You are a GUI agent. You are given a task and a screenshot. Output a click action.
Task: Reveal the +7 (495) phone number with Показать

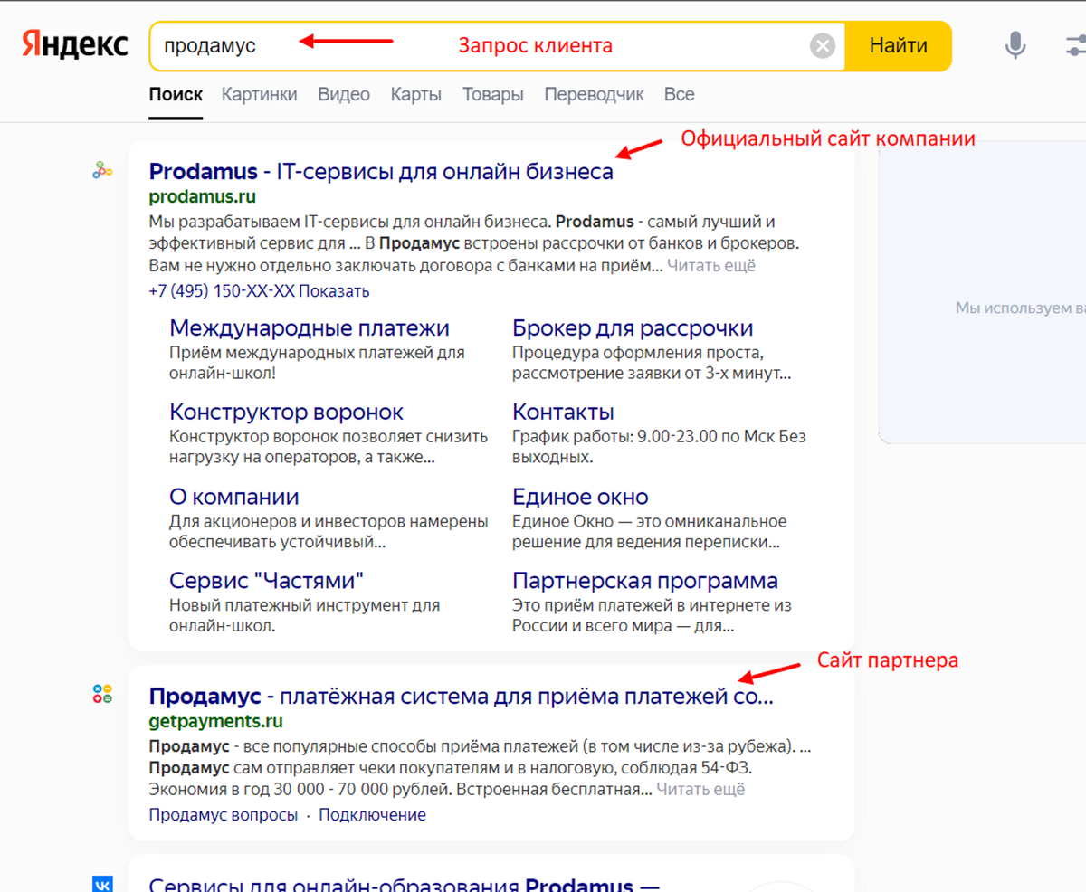pyautogui.click(x=334, y=291)
